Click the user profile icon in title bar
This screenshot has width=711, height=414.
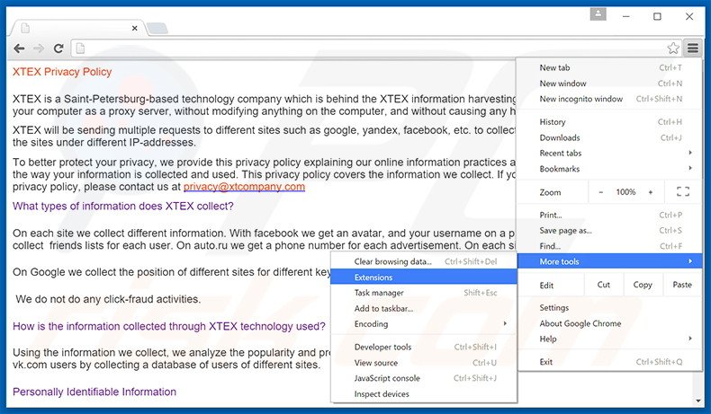coord(598,15)
